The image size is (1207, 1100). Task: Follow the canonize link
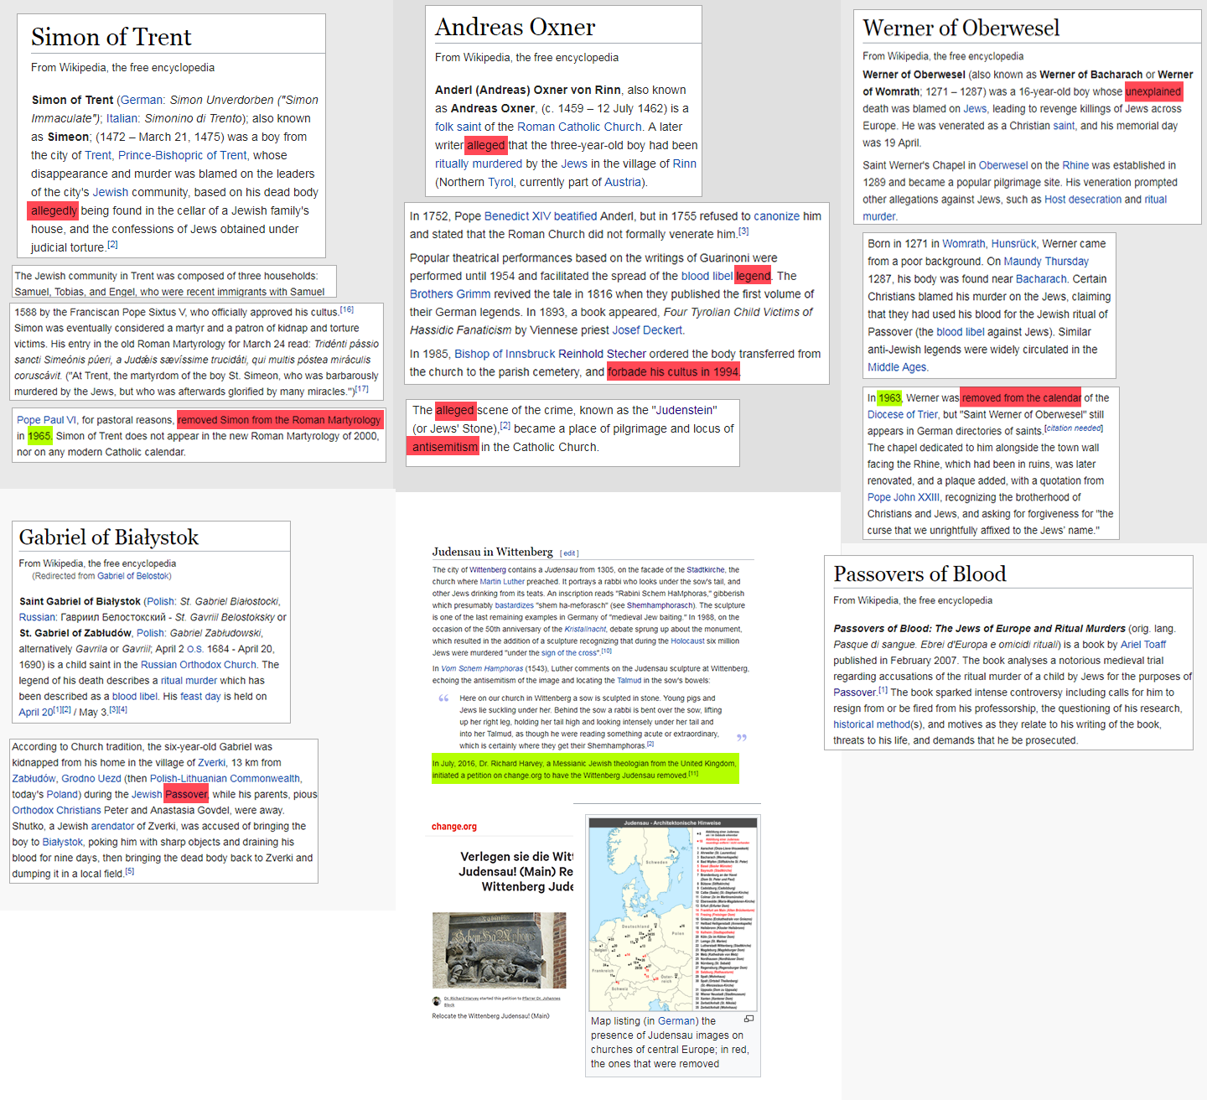(x=776, y=216)
